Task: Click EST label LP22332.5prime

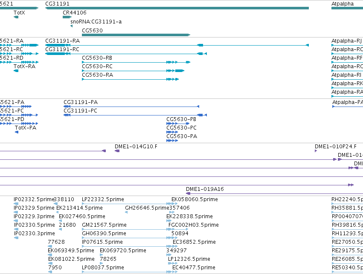Action: [x=103, y=199]
